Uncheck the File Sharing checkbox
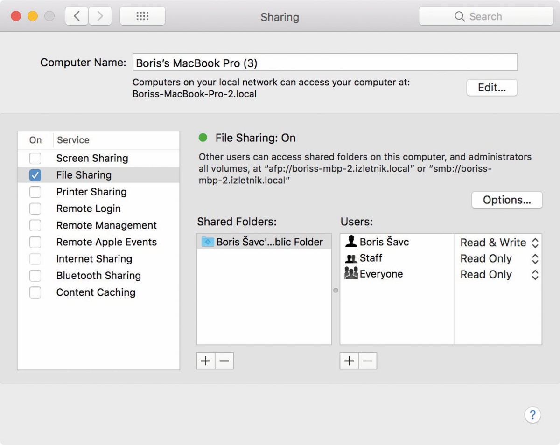The height and width of the screenshot is (445, 560). pos(35,175)
